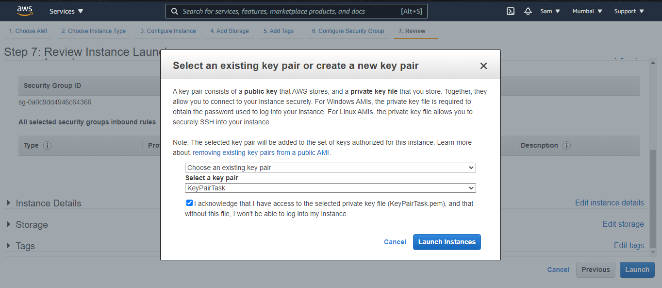Click inside the services search bar
The height and width of the screenshot is (288, 662).
pos(291,11)
